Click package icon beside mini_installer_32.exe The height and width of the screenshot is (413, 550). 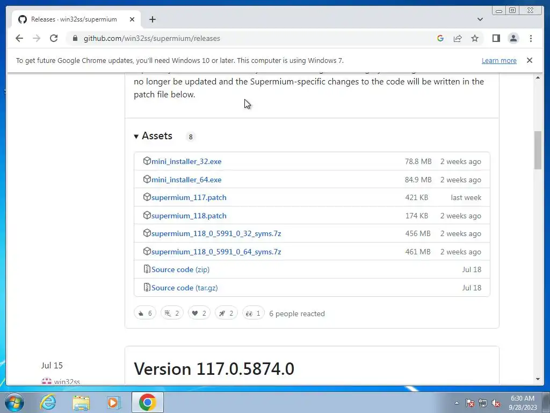coord(147,161)
